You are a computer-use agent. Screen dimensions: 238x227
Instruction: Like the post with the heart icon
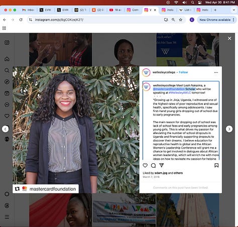point(145,165)
